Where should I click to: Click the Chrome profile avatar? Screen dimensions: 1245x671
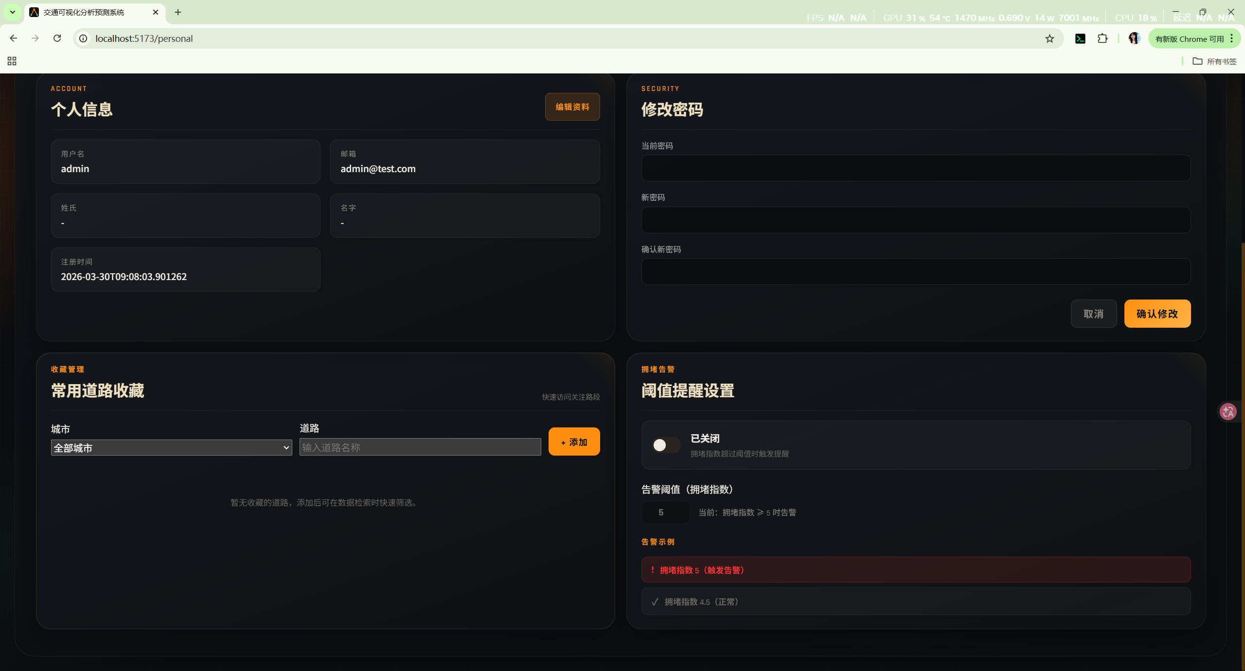point(1134,38)
